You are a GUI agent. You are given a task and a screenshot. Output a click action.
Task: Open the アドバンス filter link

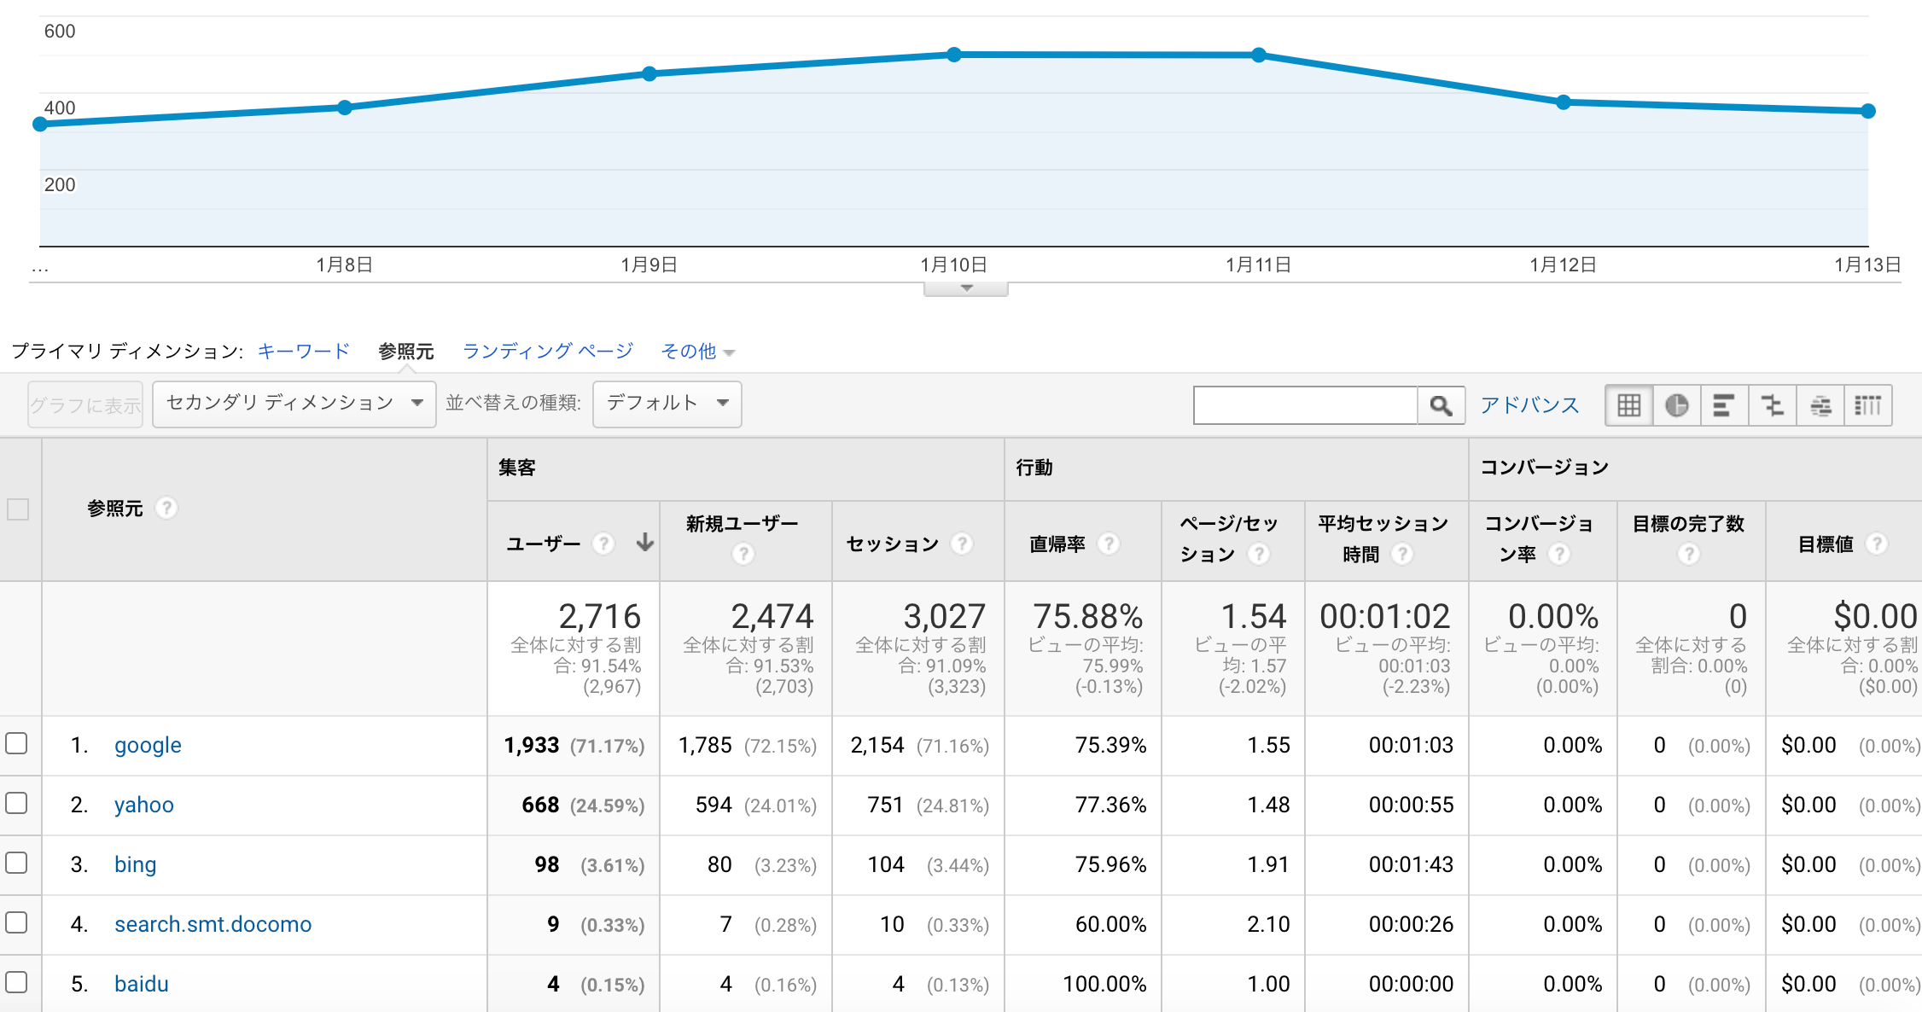pyautogui.click(x=1529, y=404)
